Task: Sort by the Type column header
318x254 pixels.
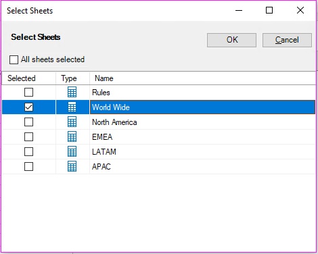Action: coord(72,78)
